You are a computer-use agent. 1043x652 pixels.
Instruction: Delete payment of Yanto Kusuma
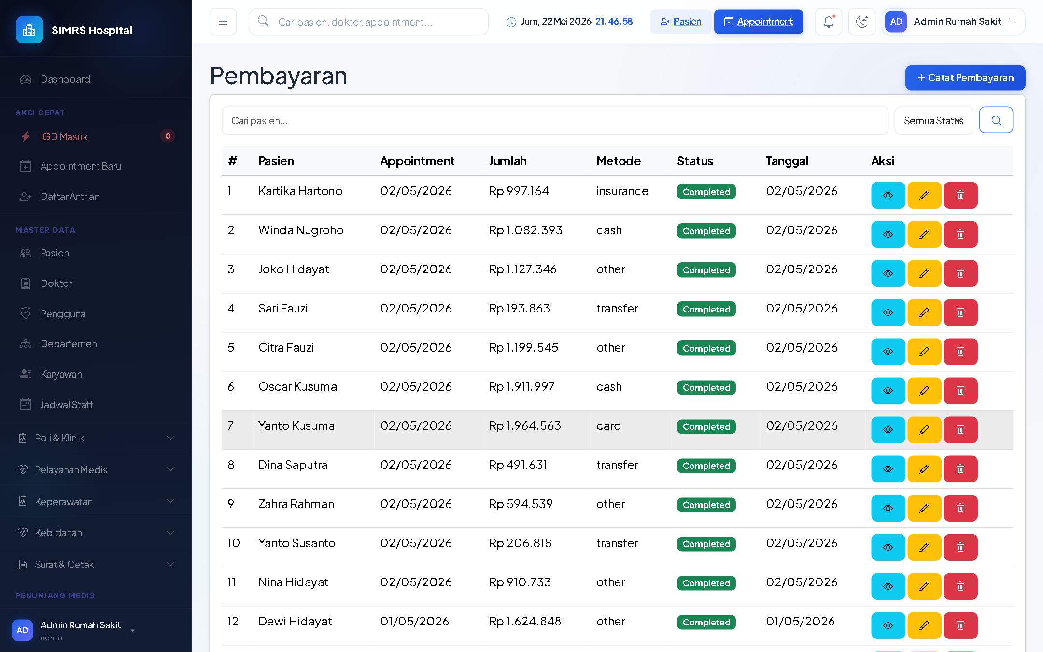point(960,430)
